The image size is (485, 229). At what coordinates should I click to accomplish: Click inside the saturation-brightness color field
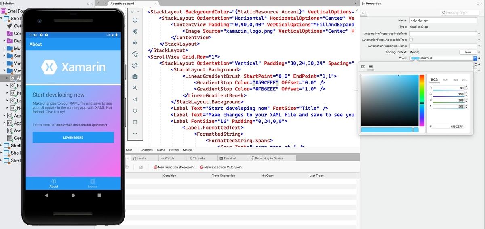coord(390,101)
